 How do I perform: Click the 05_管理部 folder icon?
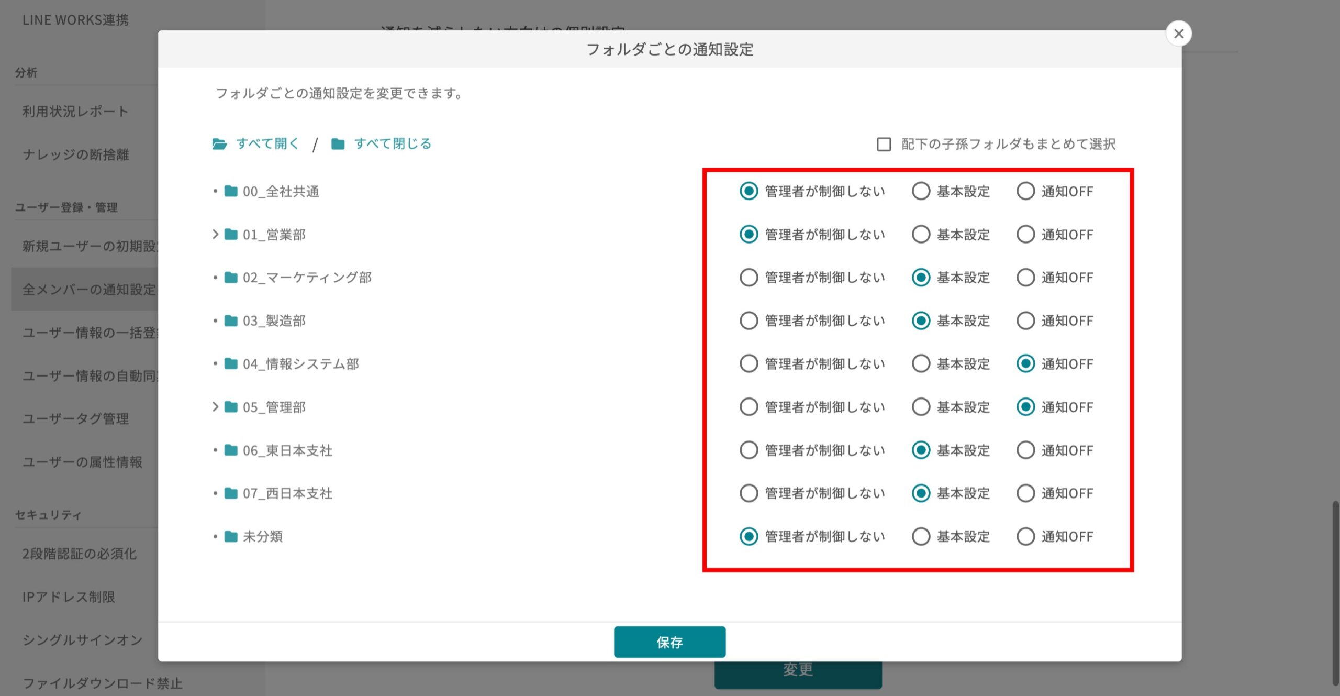(231, 407)
